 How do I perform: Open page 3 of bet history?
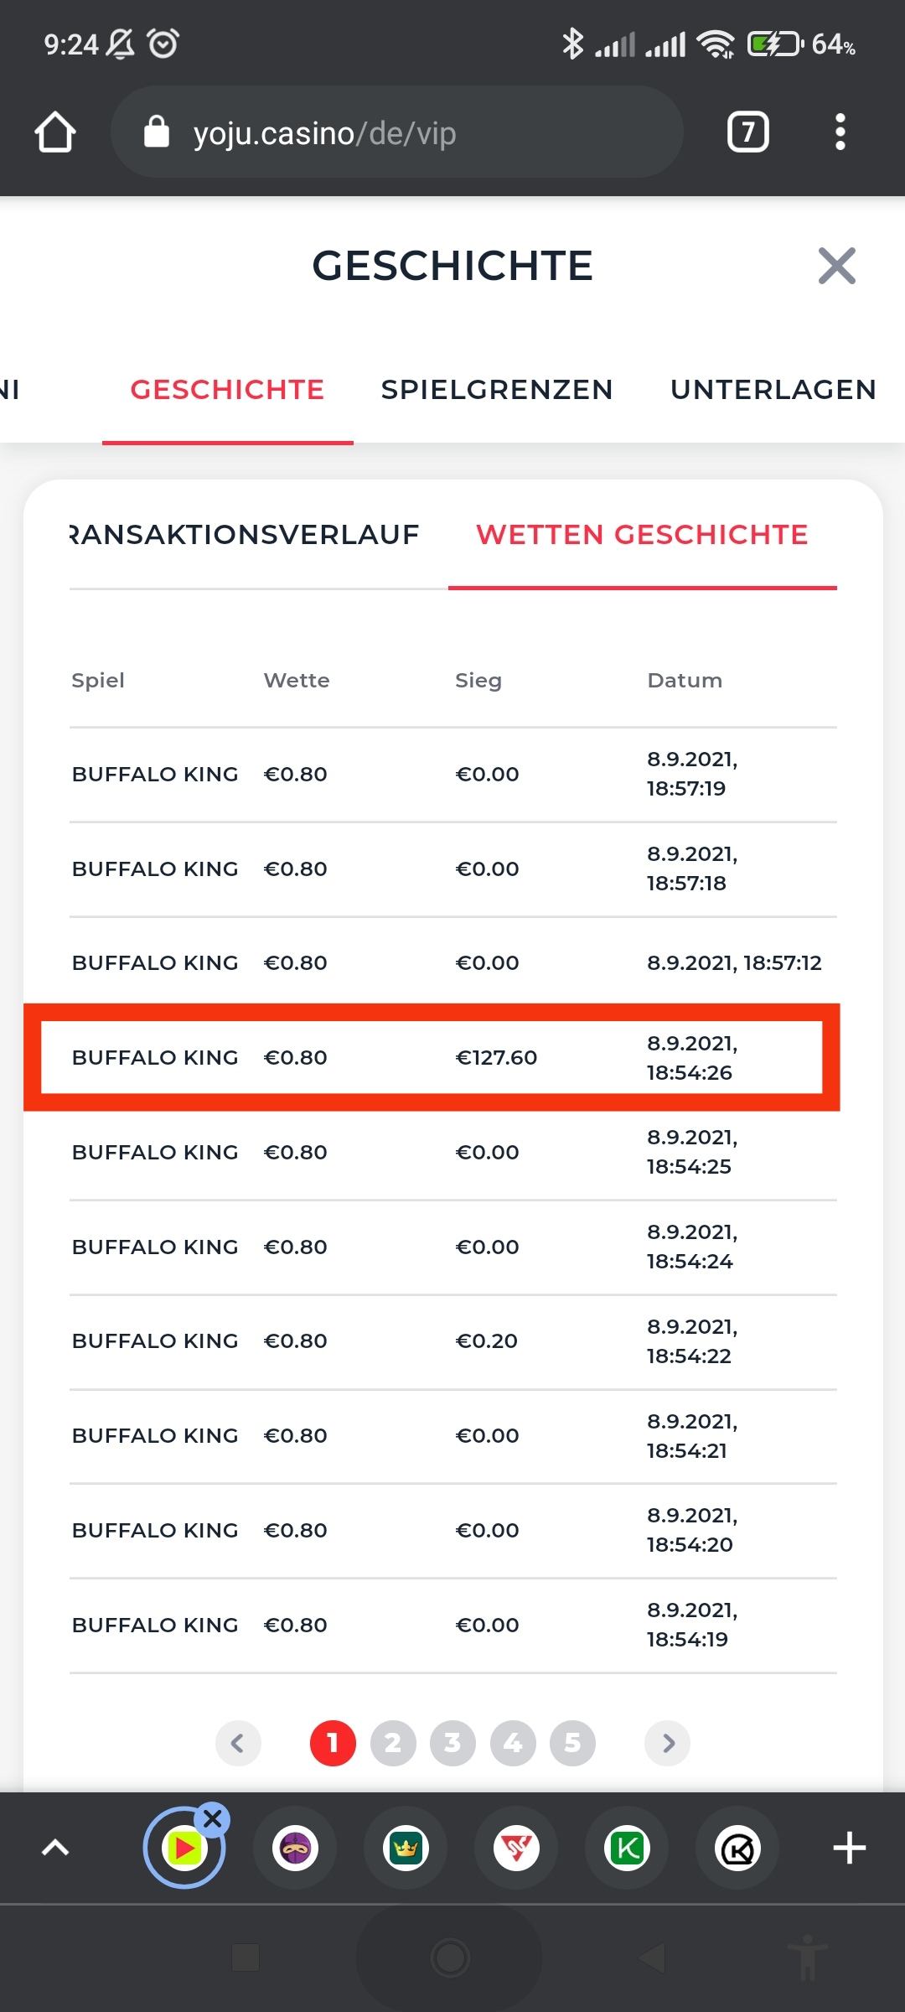tap(452, 1744)
